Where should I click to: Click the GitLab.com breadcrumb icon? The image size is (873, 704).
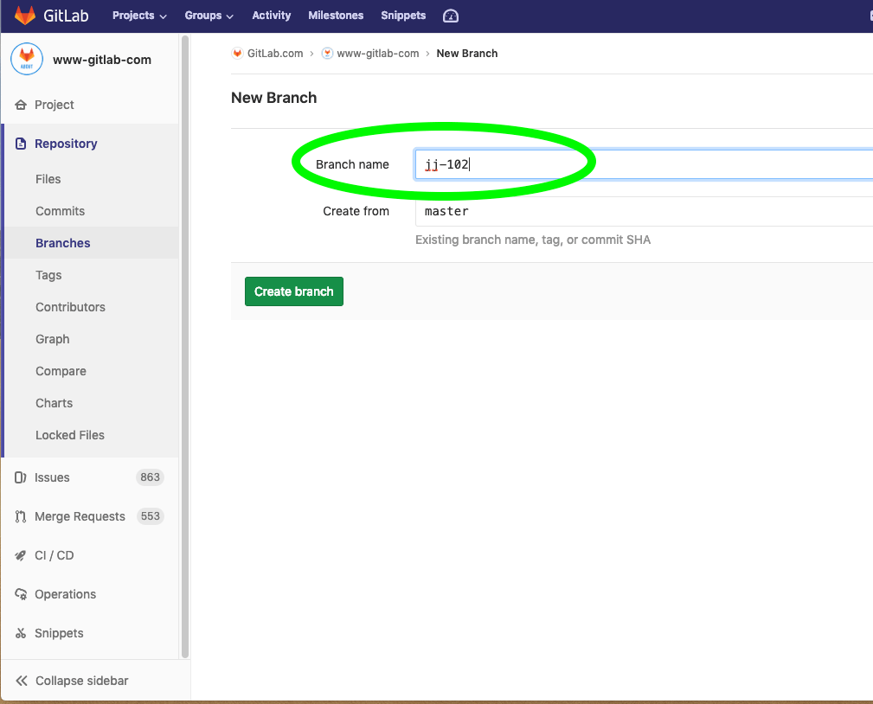click(x=238, y=54)
